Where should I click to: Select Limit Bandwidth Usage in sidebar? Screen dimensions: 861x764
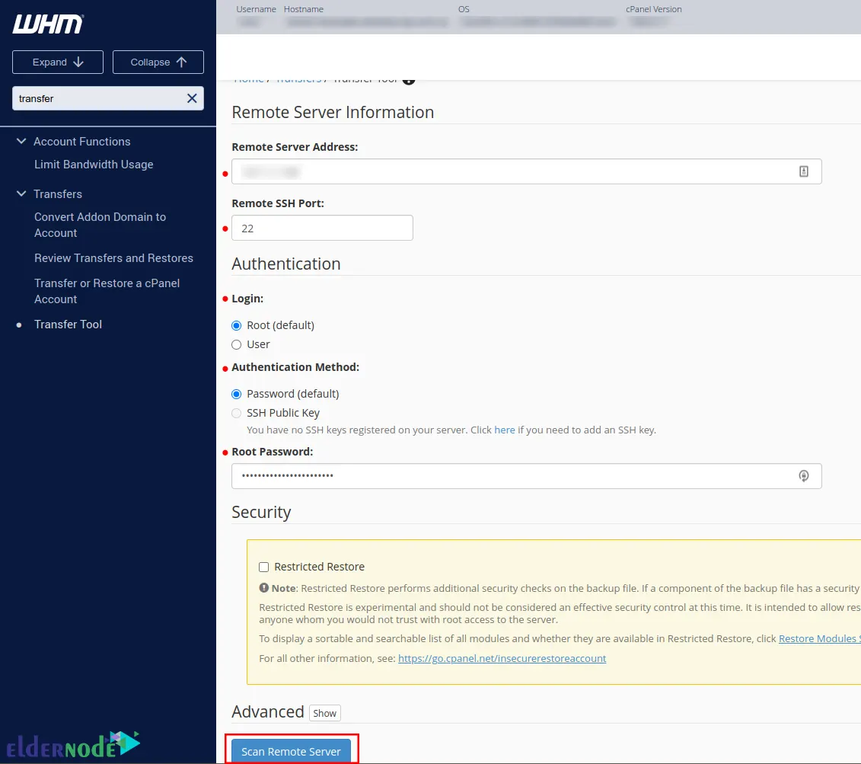click(93, 164)
